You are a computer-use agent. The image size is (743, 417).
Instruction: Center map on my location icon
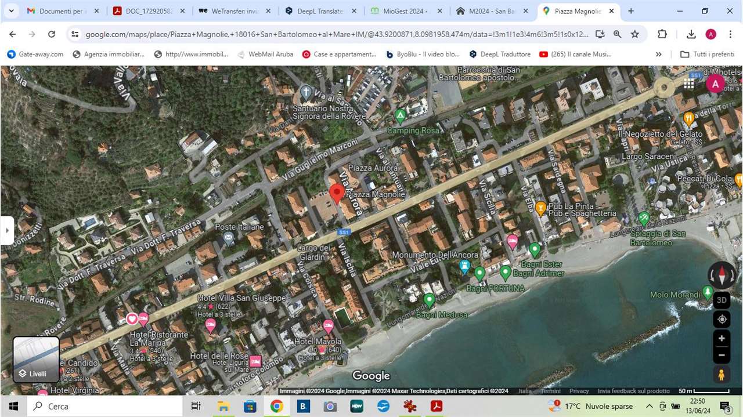pyautogui.click(x=722, y=320)
